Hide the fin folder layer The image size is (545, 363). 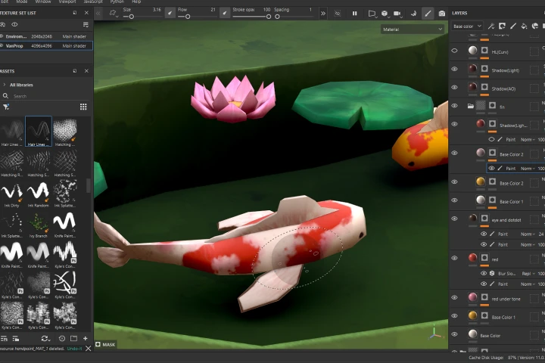(x=454, y=106)
